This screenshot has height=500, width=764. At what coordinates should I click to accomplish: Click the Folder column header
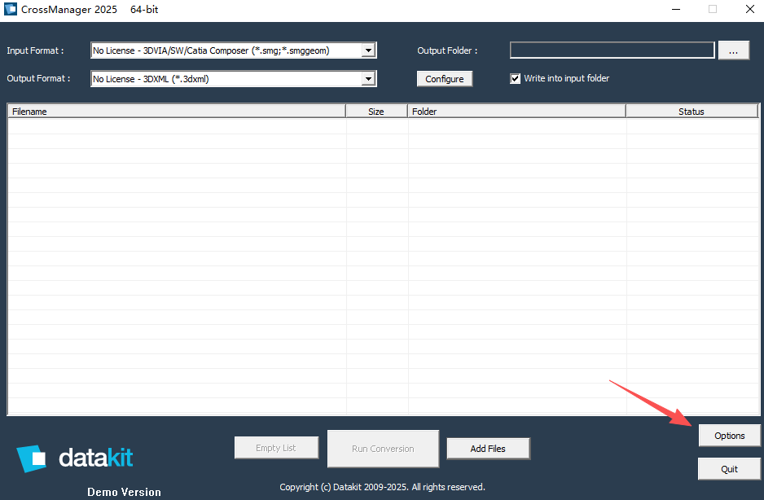pyautogui.click(x=516, y=111)
